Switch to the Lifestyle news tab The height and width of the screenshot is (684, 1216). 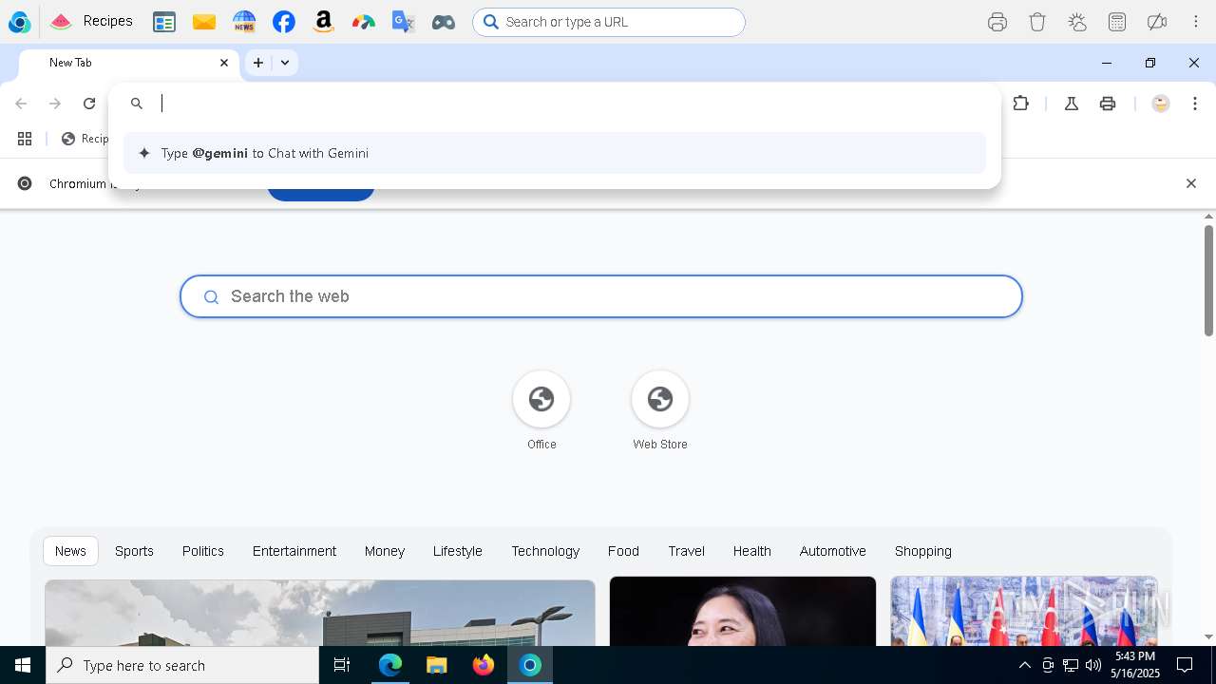tap(458, 551)
